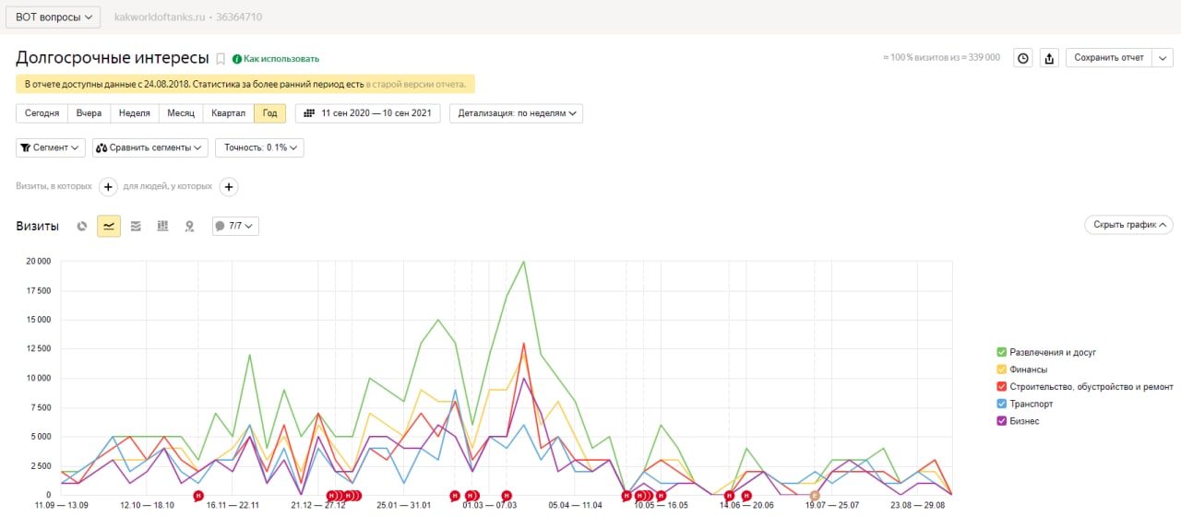Switch to map view icon
Viewport: 1181px width, 528px height.
[x=189, y=226]
